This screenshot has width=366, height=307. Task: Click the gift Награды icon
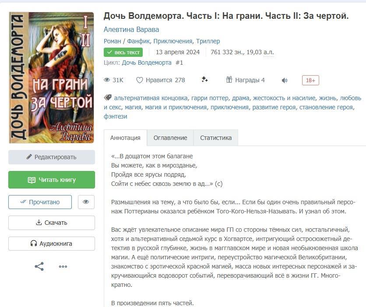(x=229, y=80)
